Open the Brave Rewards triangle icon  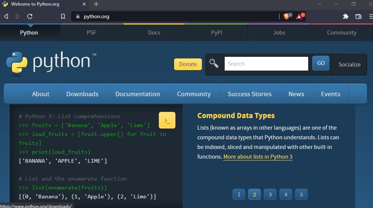(x=300, y=16)
